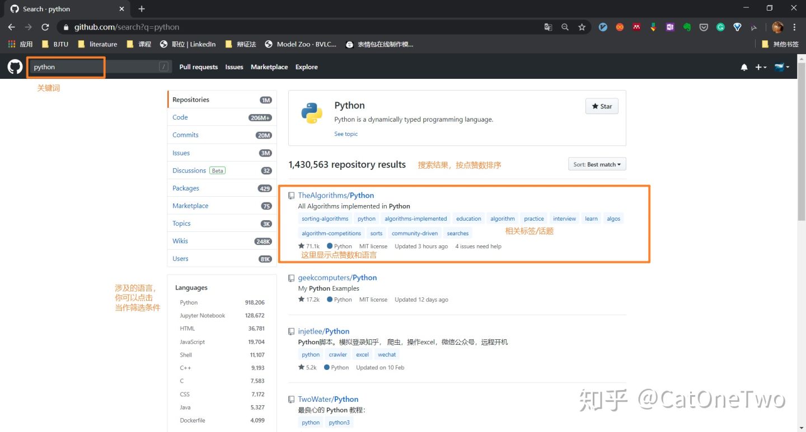The height and width of the screenshot is (432, 806).
Task: Open the 其他书签 bookmarks folder
Action: click(780, 44)
